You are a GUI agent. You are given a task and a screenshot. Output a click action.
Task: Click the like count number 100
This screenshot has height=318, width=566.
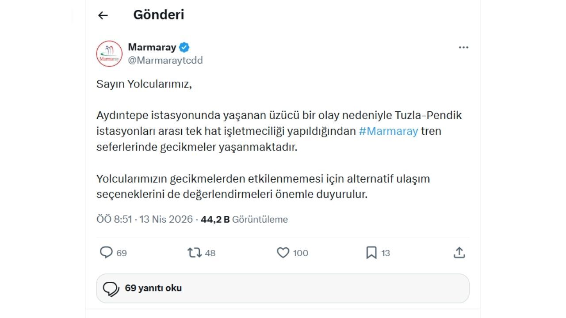pos(299,253)
